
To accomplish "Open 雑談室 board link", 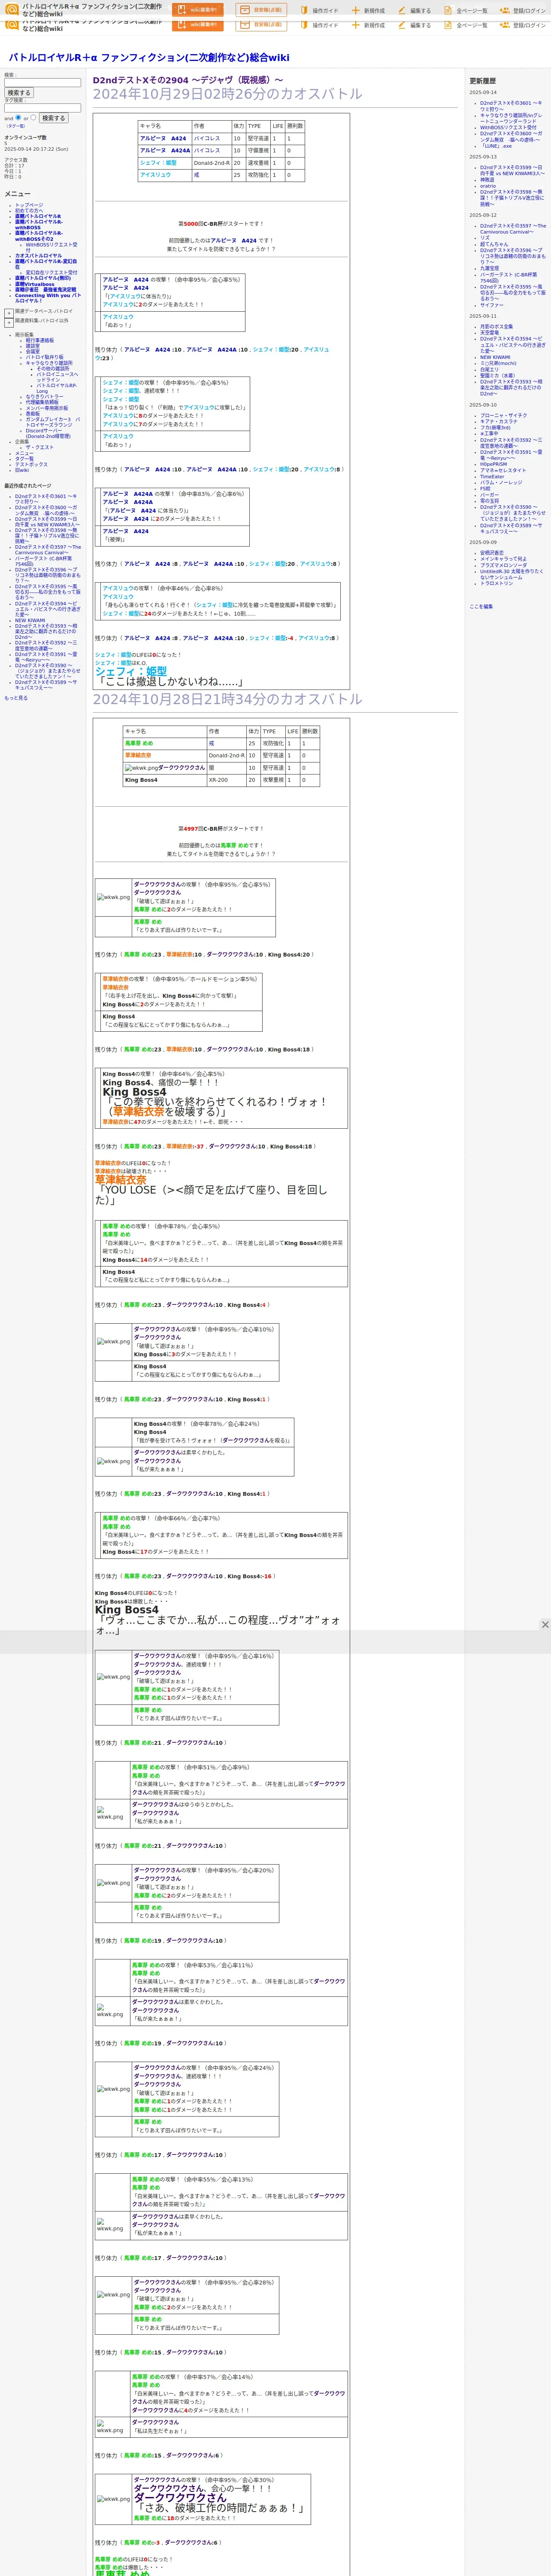I will (33, 346).
